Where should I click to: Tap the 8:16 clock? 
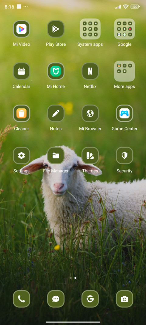coord(9,7)
